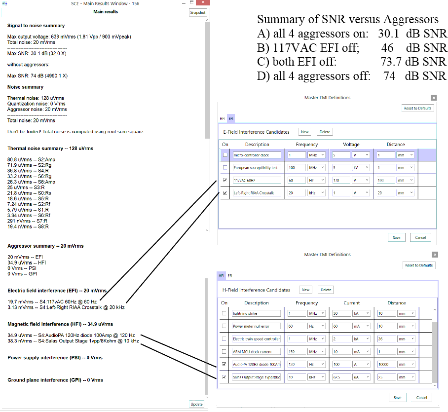Click the 'Max SNR: 30.1 dB (32.0 X)' line
The width and height of the screenshot is (448, 412).
(x=37, y=53)
